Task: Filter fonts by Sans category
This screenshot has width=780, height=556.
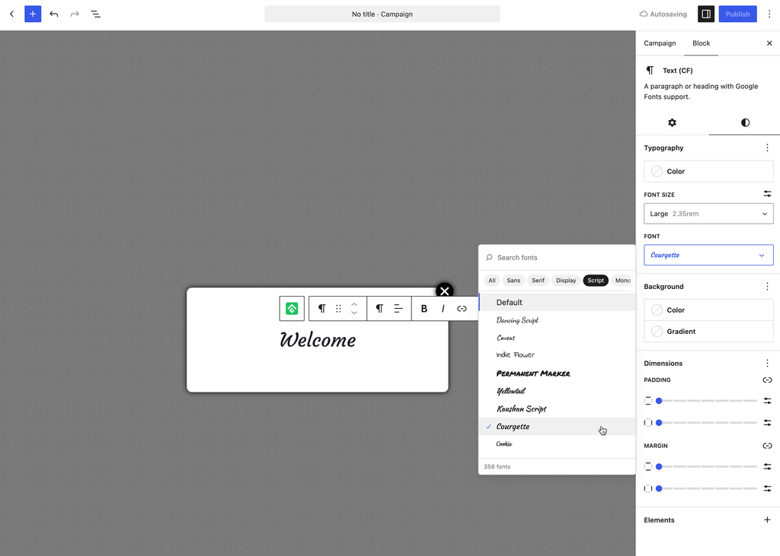Action: tap(513, 280)
